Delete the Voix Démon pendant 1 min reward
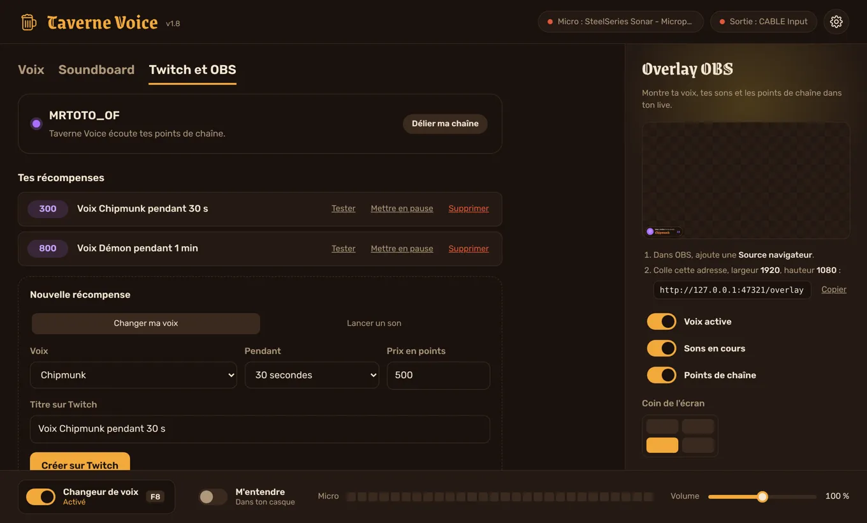This screenshot has width=867, height=523. pyautogui.click(x=469, y=249)
